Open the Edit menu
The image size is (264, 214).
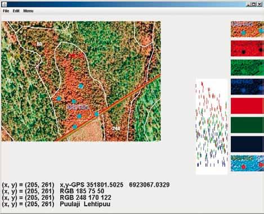(16, 11)
